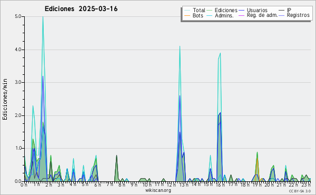Click the Ediciones/min y-axis title
The height and width of the screenshot is (195, 316).
click(x=5, y=99)
